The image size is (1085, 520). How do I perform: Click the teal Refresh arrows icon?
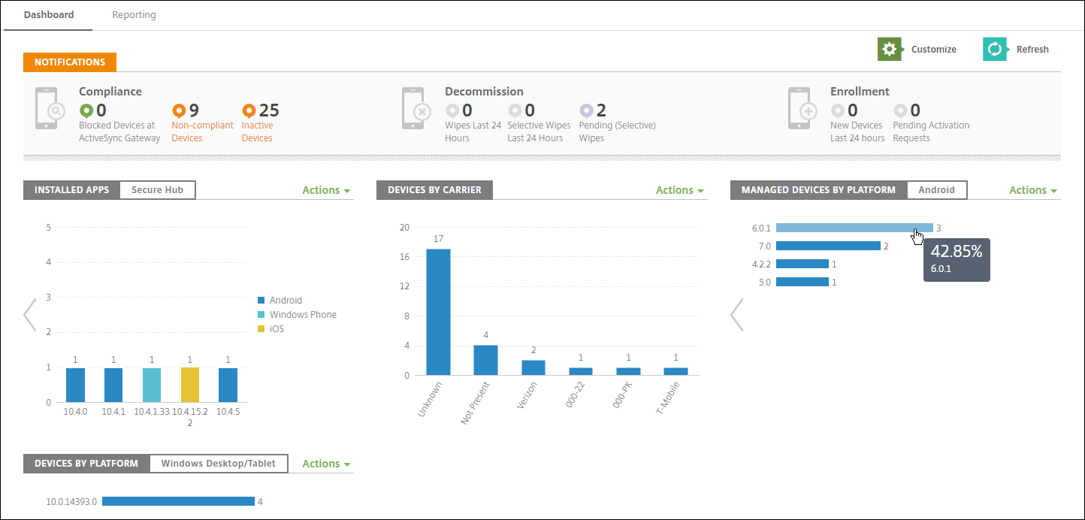pos(994,49)
